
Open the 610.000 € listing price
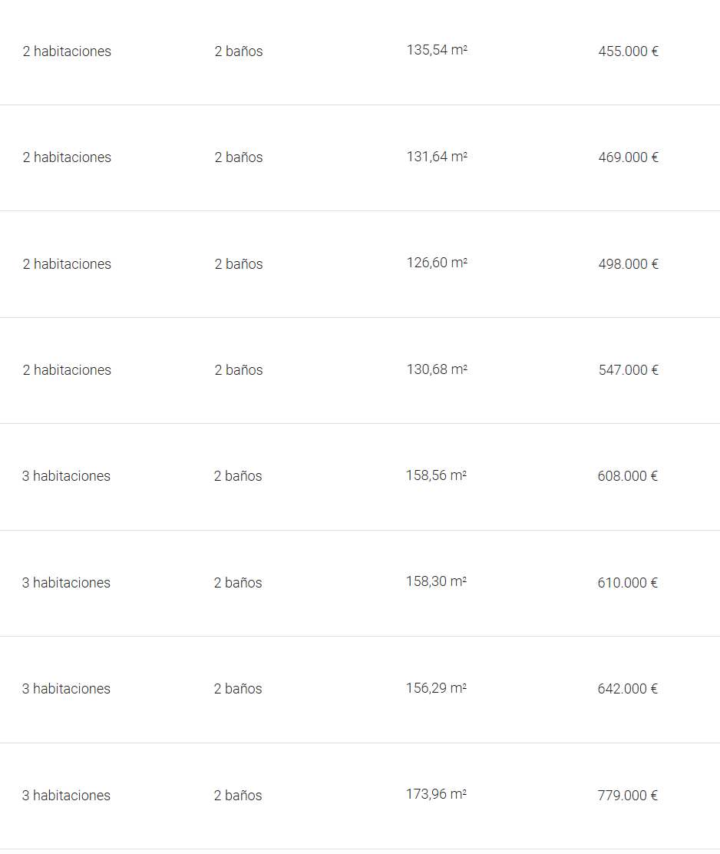tap(627, 583)
